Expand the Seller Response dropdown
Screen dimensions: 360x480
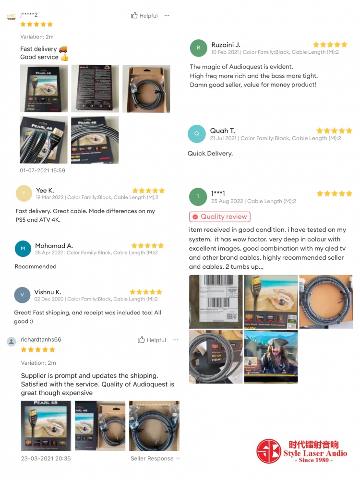pyautogui.click(x=155, y=458)
